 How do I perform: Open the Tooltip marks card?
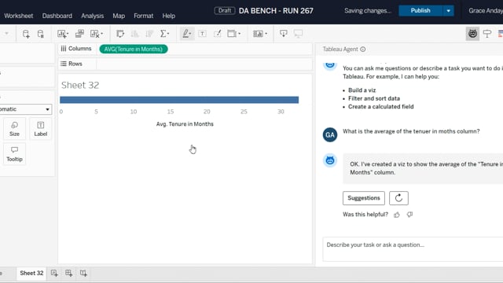(x=14, y=154)
